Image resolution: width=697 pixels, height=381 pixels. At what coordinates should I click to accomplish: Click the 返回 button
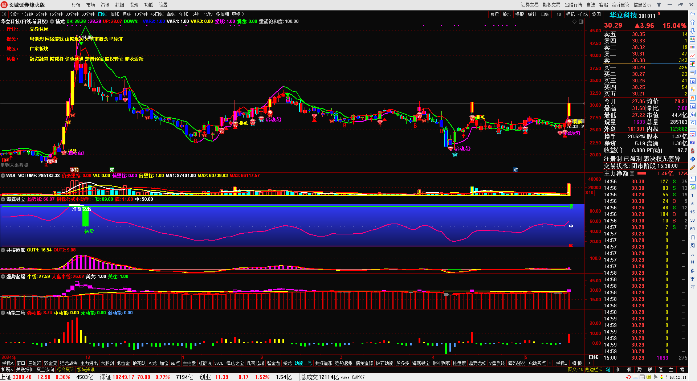coord(596,14)
